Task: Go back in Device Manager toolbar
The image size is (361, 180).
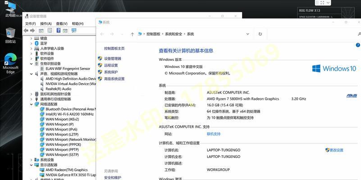Action: coord(26,31)
